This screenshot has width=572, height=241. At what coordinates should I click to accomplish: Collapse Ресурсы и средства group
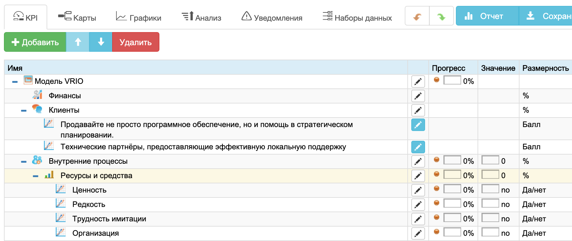pyautogui.click(x=35, y=176)
